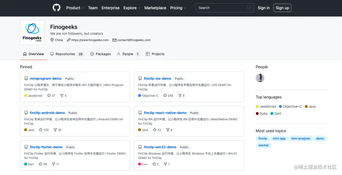Click the fork icon for finclip-react-native-demo

[168, 130]
